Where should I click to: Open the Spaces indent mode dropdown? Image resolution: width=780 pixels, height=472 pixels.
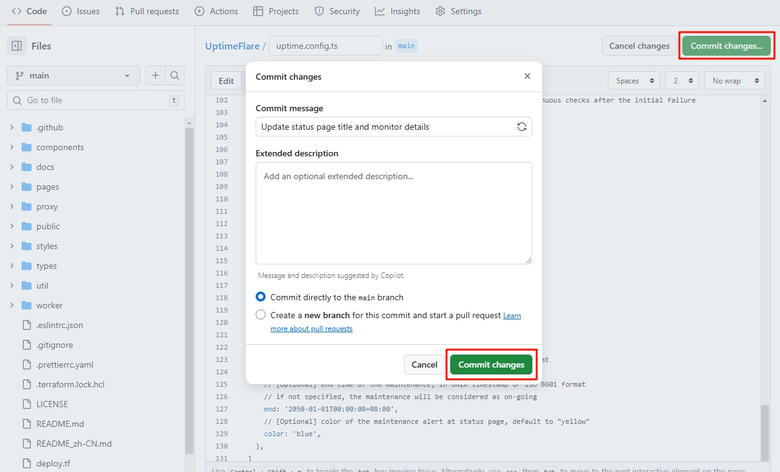(634, 81)
